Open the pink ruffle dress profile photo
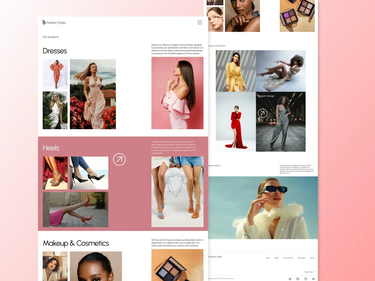The height and width of the screenshot is (281, 375). 177,93
